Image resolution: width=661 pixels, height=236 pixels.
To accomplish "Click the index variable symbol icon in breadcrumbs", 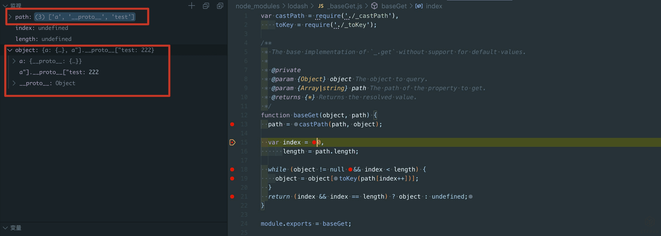I will click(x=419, y=6).
